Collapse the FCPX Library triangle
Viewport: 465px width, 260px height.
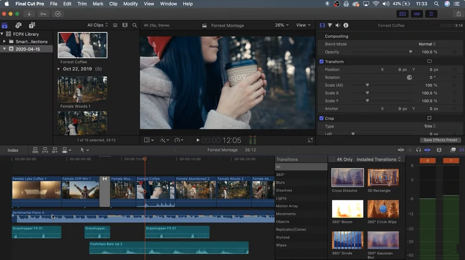(2, 34)
